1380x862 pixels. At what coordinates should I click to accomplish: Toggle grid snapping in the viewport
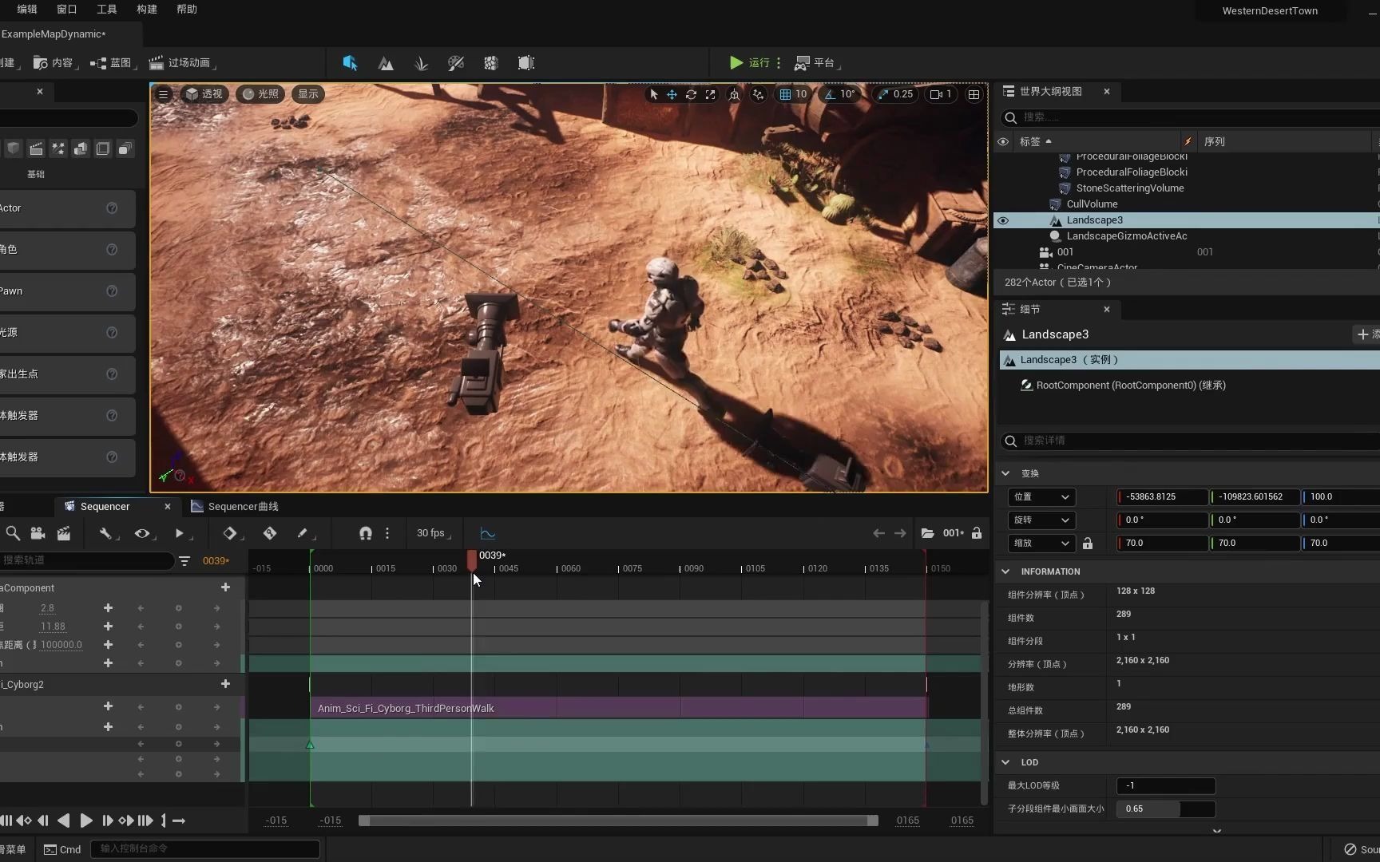[786, 94]
